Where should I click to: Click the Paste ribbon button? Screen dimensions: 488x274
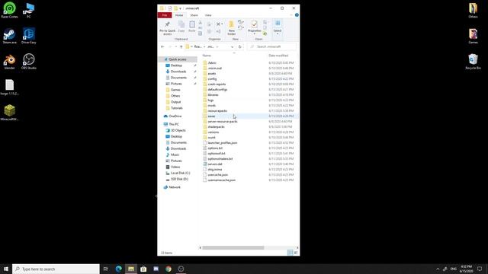(192, 27)
